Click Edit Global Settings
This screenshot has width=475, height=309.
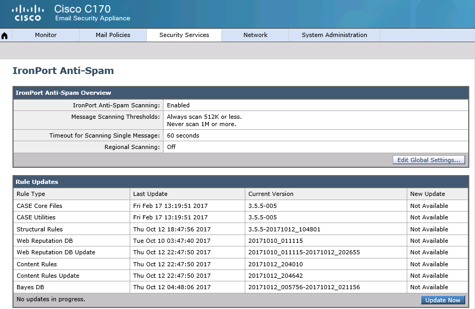click(428, 160)
